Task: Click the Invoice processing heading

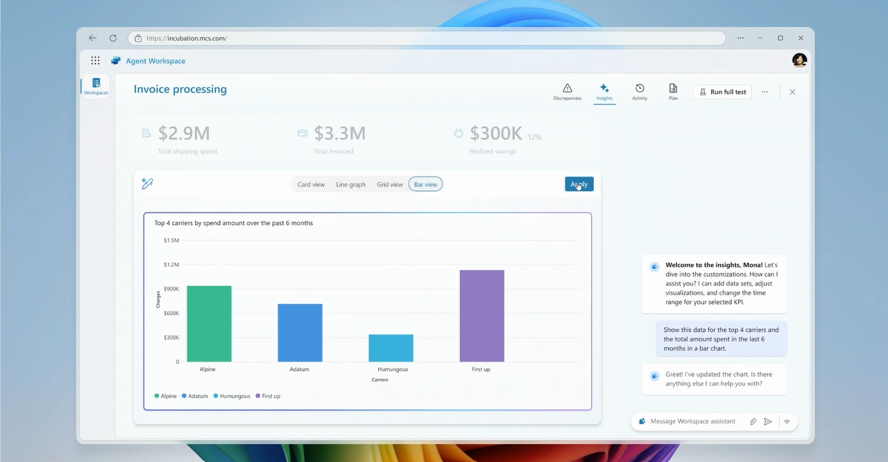Action: [x=180, y=89]
